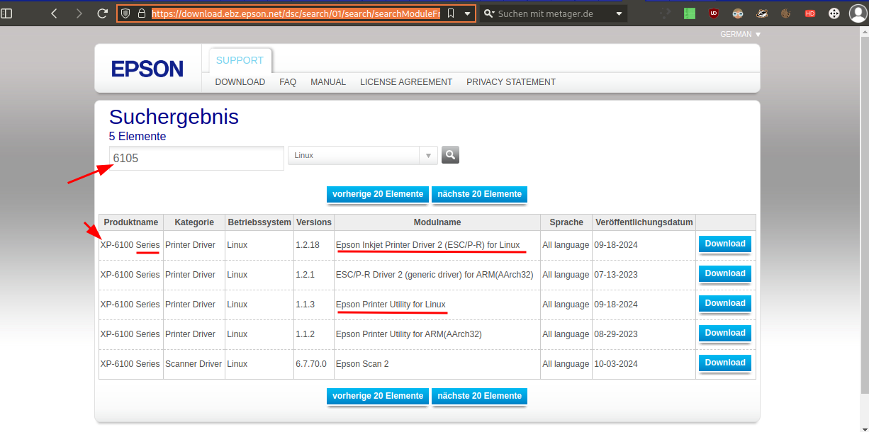Click the date 07-13-2023

pyautogui.click(x=616, y=275)
